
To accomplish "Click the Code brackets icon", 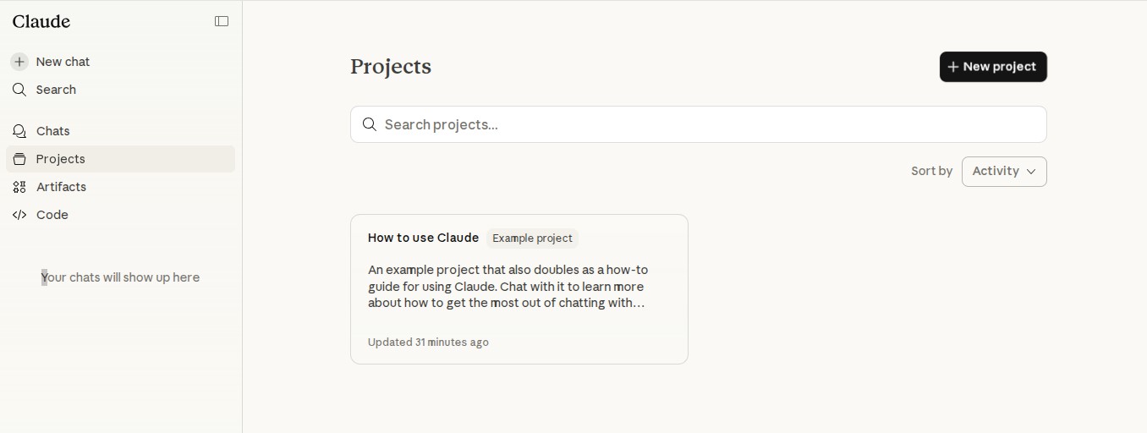I will point(19,215).
